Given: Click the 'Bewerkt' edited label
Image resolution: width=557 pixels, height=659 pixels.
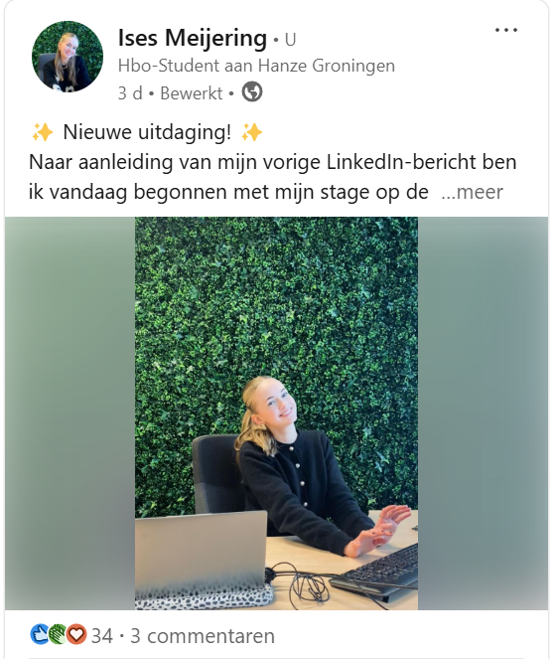Looking at the screenshot, I should (x=192, y=92).
